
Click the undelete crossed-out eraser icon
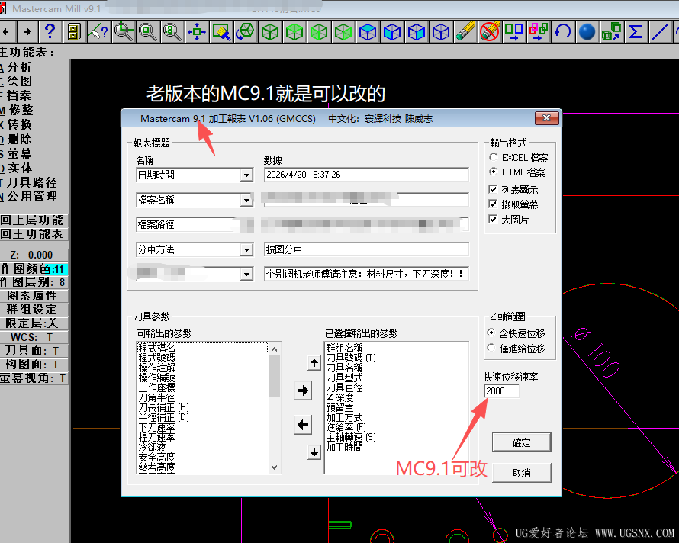pos(490,31)
